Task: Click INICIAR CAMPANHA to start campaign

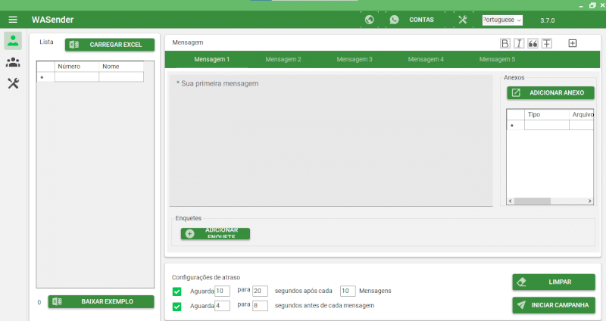Action: 554,305
